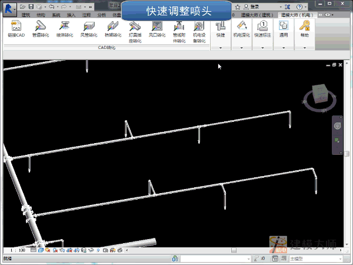Click the ViewCube in 3D view
This screenshot has height=265, width=353.
coord(320,94)
